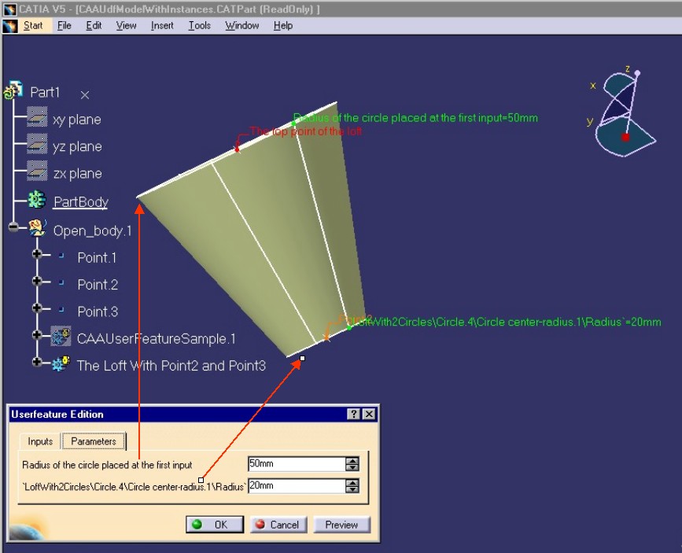Click OK in Userfeature Edition dialog
The width and height of the screenshot is (682, 553).
coord(215,525)
